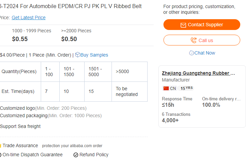Click the Call us phone icon

(x=193, y=40)
